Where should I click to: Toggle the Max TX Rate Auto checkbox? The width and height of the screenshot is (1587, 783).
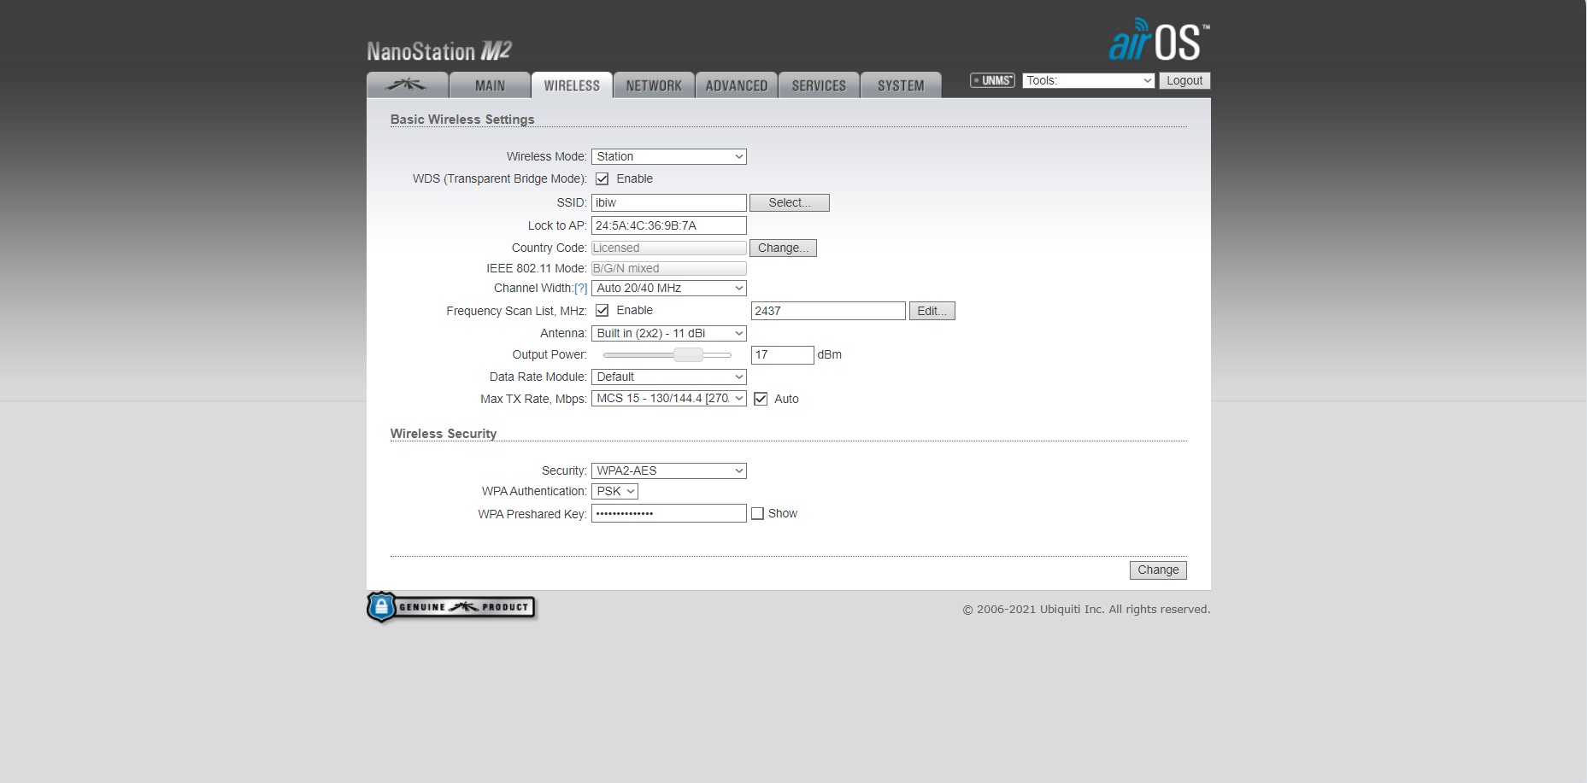pyautogui.click(x=761, y=399)
